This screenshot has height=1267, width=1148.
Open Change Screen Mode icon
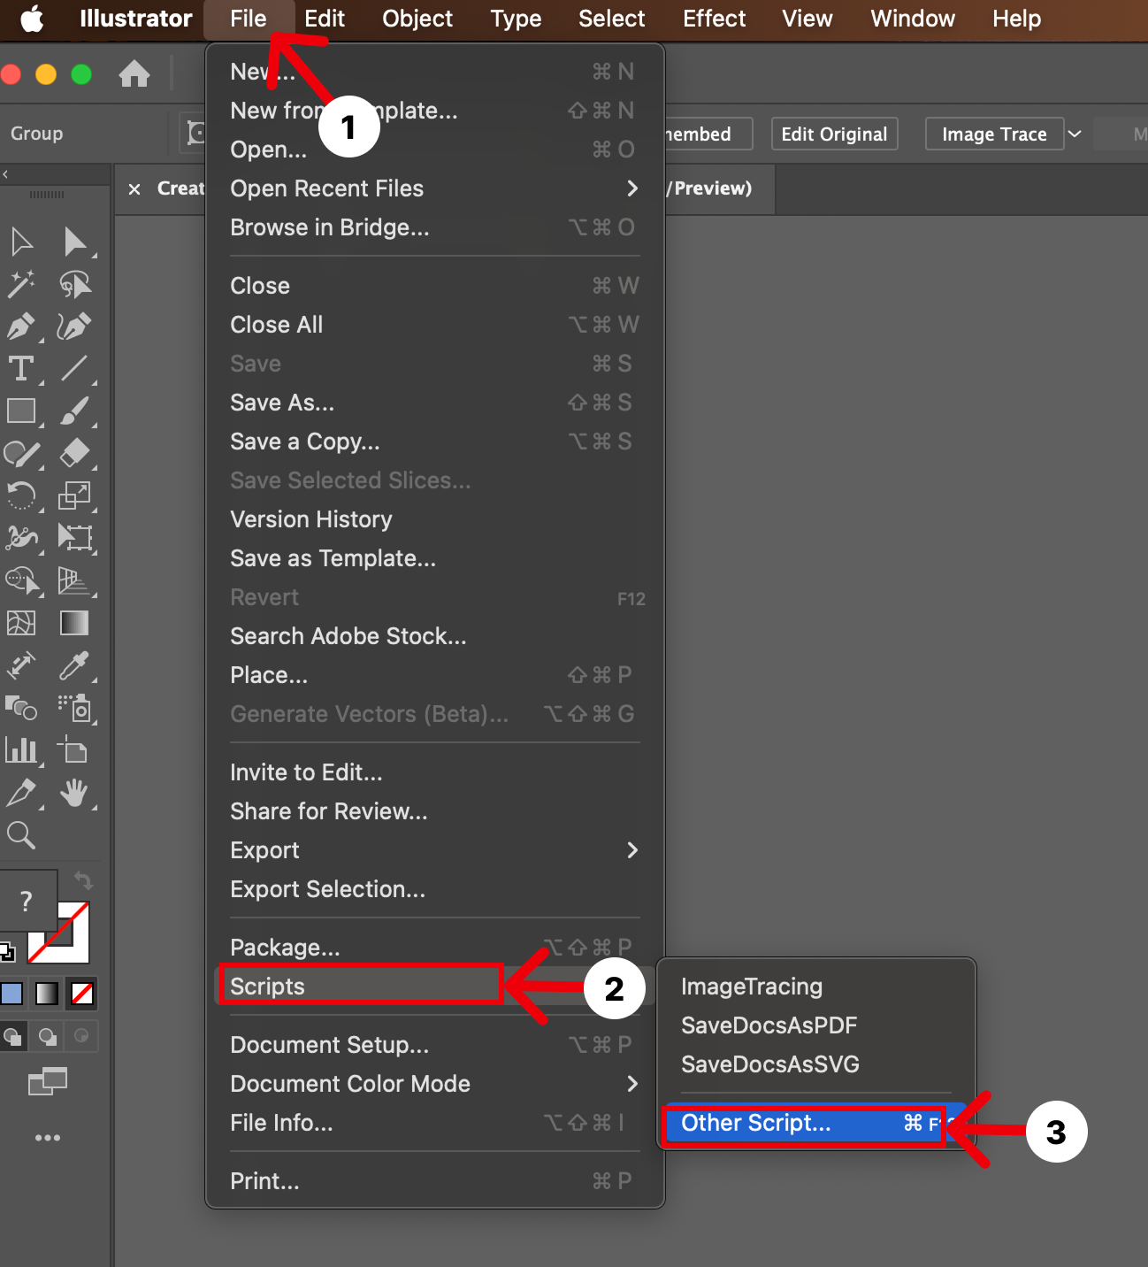click(x=48, y=1080)
